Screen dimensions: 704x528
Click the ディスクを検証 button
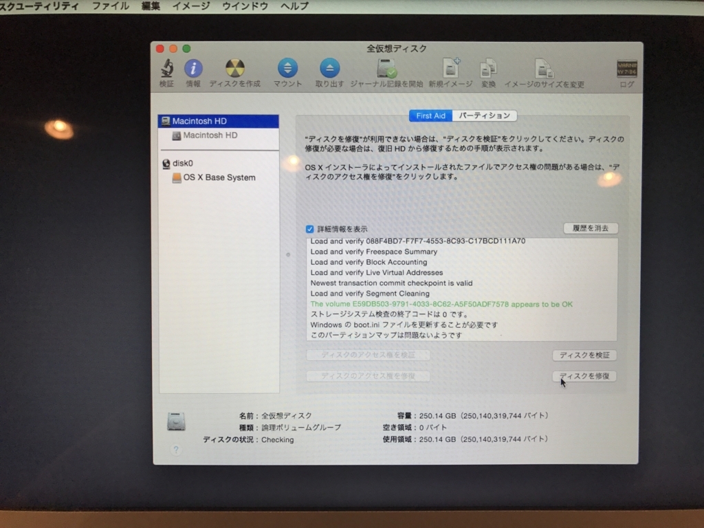(584, 355)
